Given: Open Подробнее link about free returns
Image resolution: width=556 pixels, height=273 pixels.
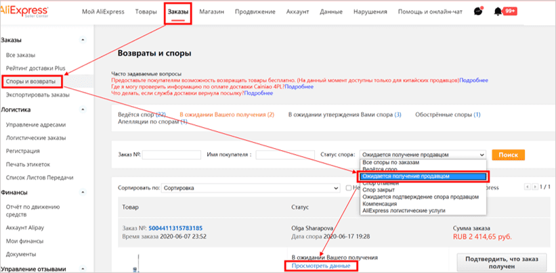Looking at the screenshot, I should pos(473,80).
